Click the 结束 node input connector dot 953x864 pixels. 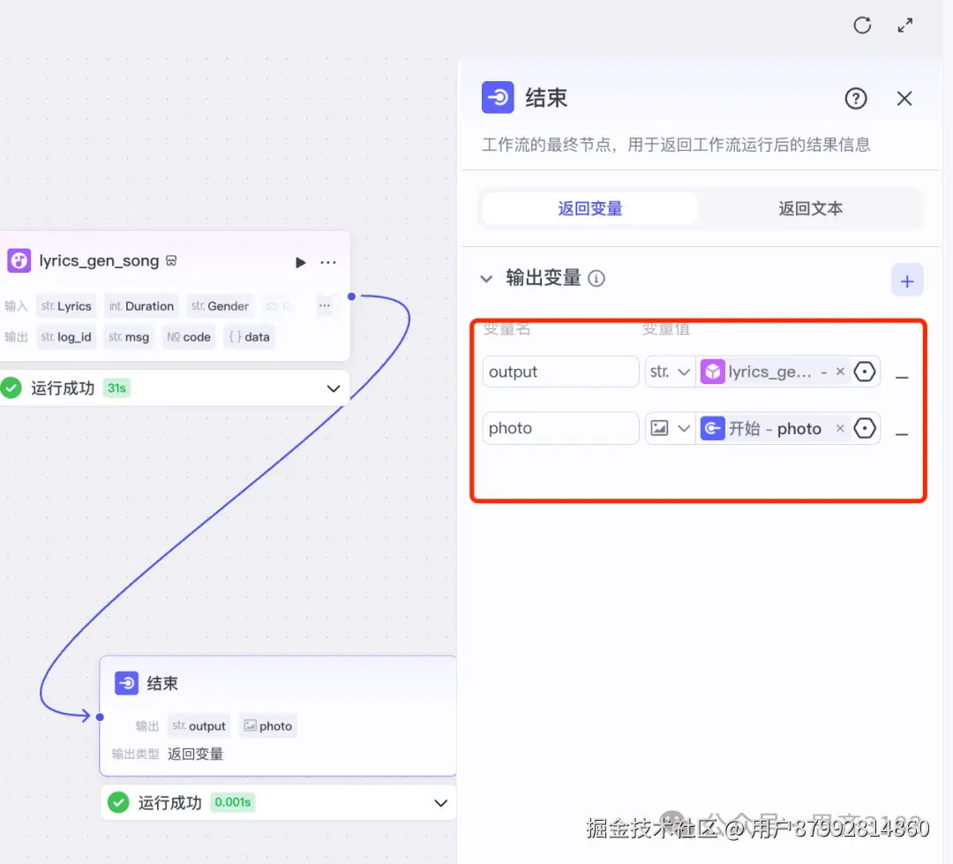click(x=101, y=717)
